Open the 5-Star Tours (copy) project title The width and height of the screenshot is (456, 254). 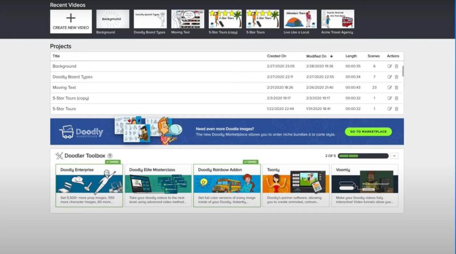[x=71, y=98]
